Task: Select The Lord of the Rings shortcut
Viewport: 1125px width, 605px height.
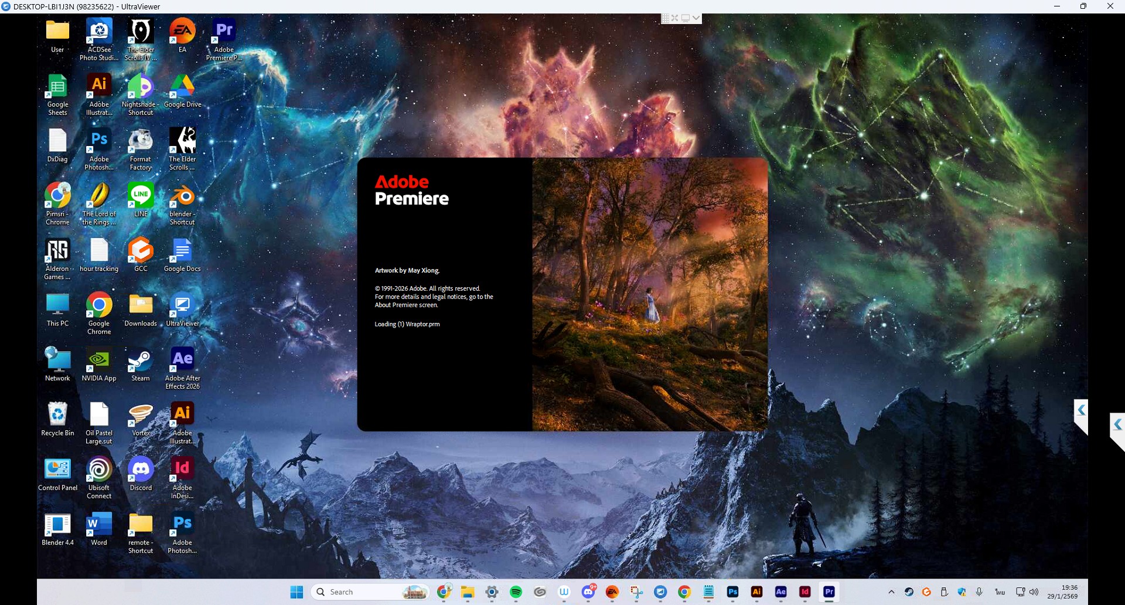Action: [x=99, y=204]
